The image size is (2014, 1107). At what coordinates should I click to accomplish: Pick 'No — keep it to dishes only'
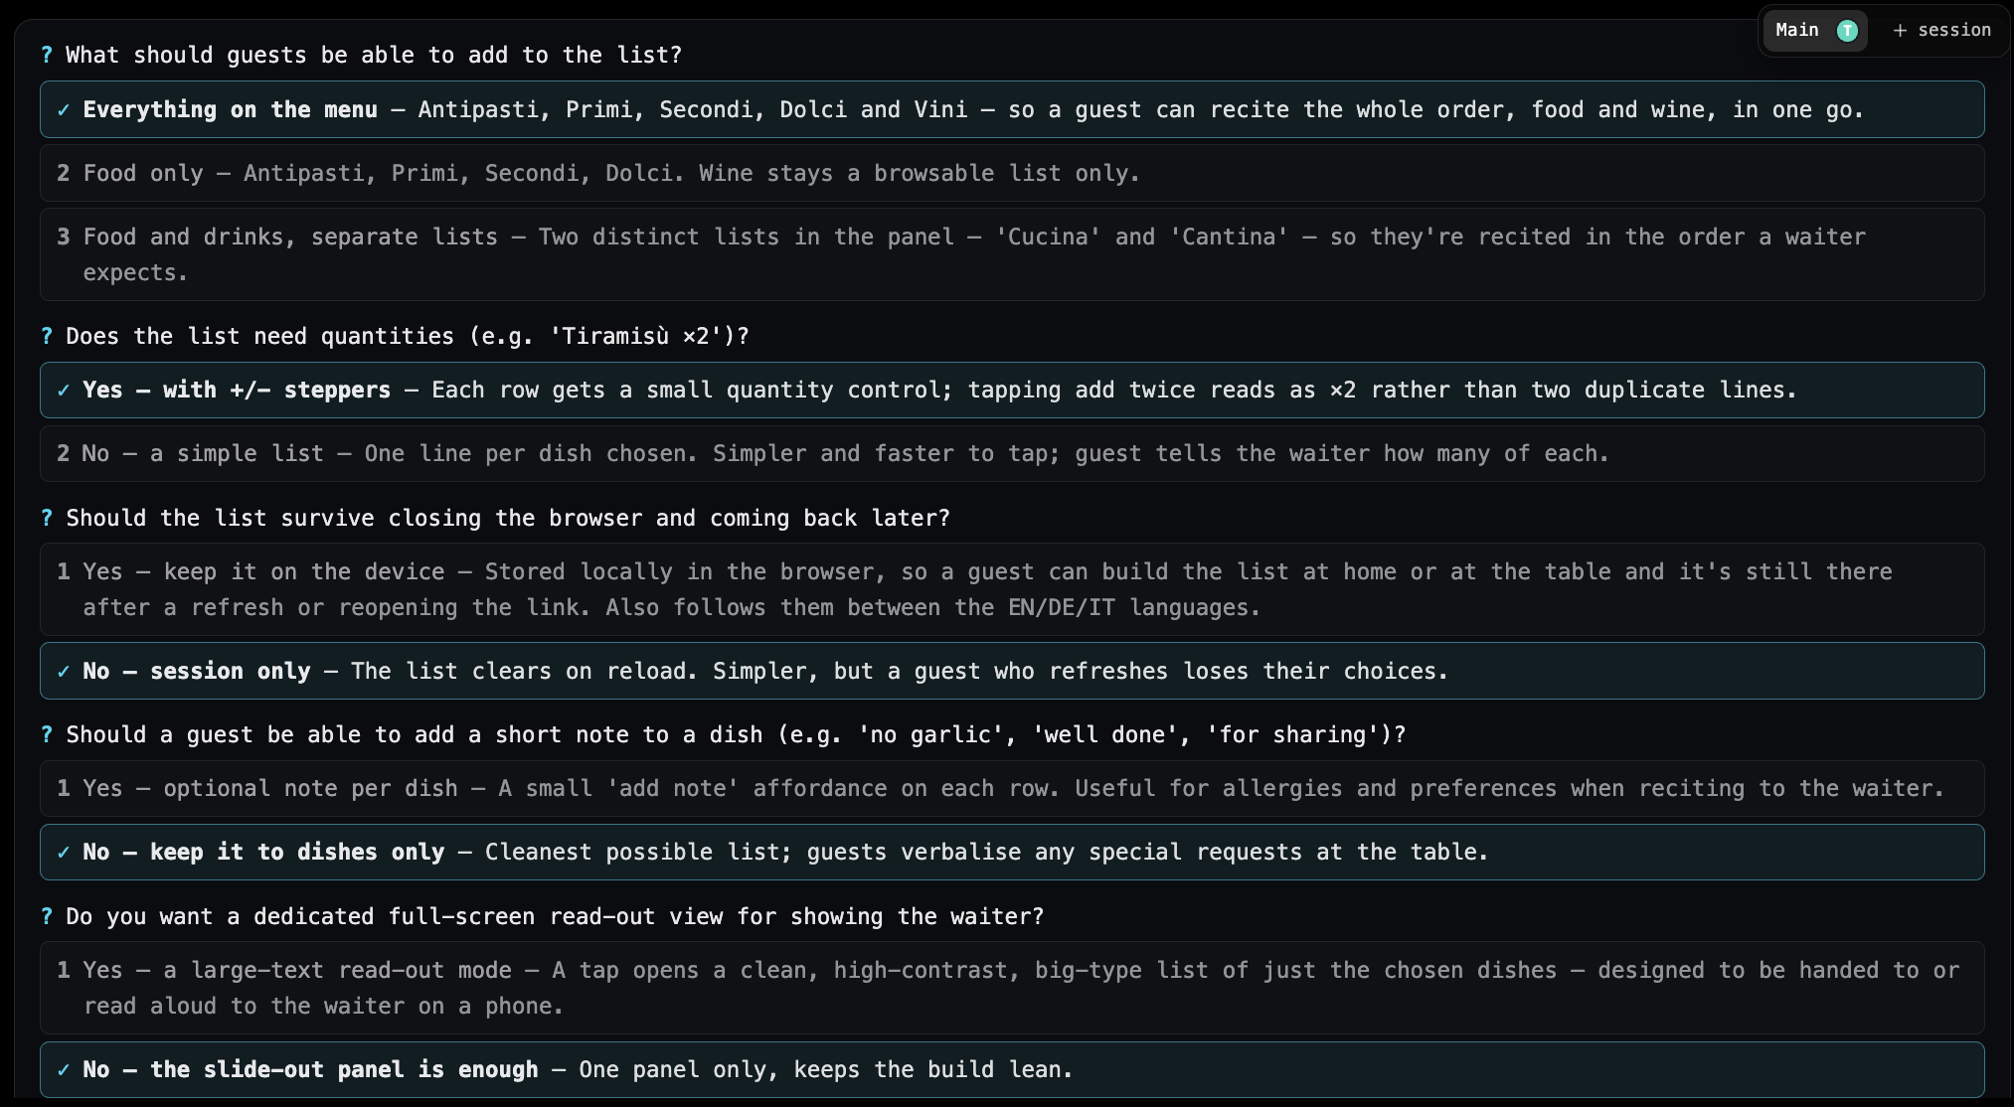tap(1012, 852)
